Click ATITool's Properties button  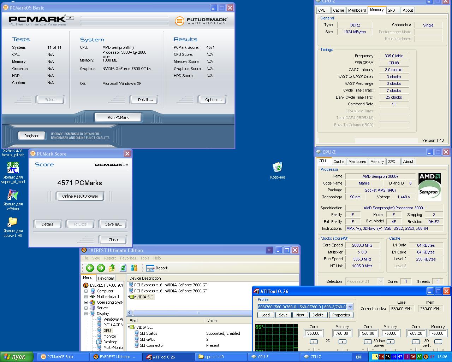pos(341,315)
